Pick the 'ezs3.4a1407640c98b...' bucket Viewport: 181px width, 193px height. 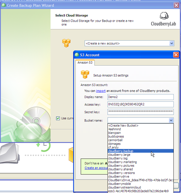click(x=140, y=191)
